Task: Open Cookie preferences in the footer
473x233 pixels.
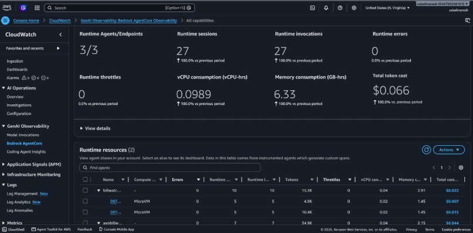Action: [x=456, y=229]
